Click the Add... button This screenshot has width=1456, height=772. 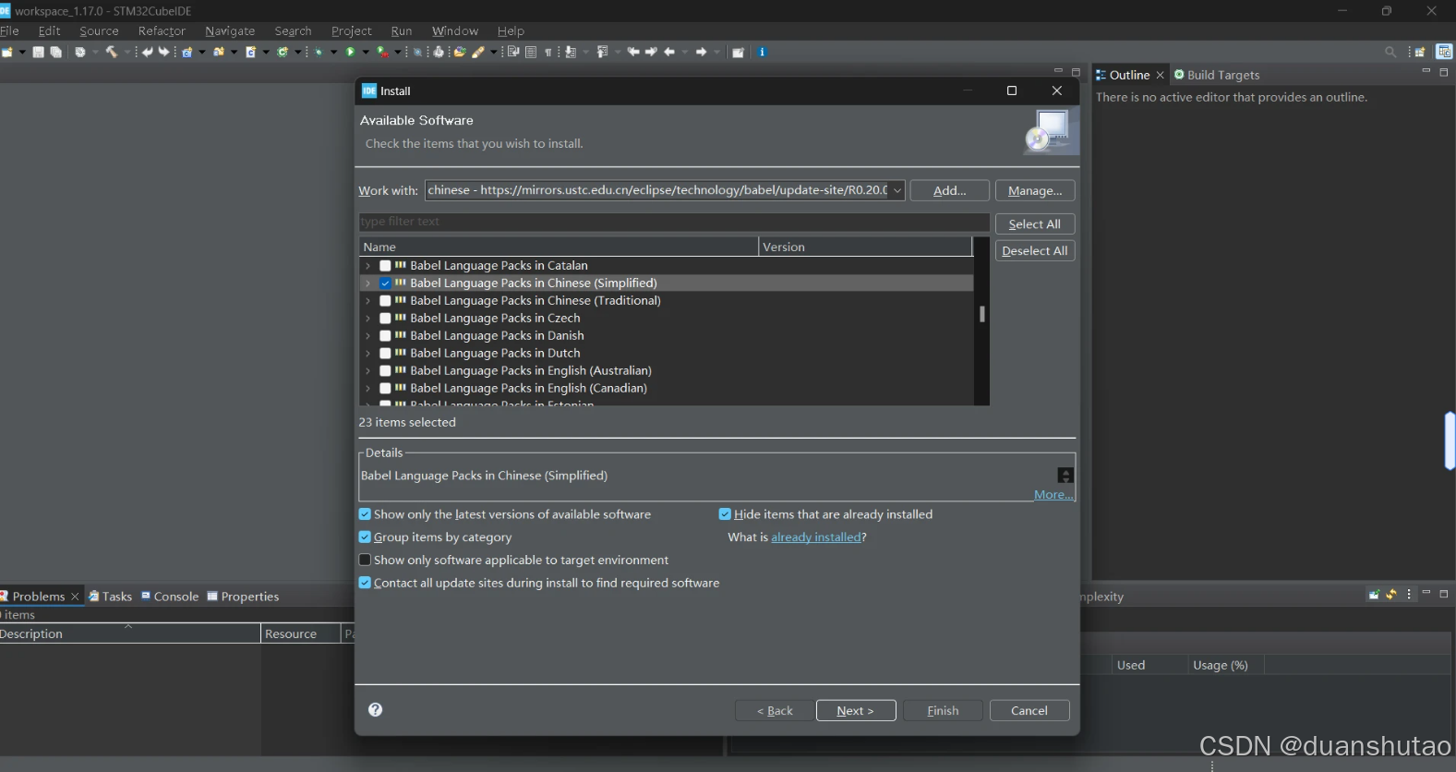[x=949, y=190]
